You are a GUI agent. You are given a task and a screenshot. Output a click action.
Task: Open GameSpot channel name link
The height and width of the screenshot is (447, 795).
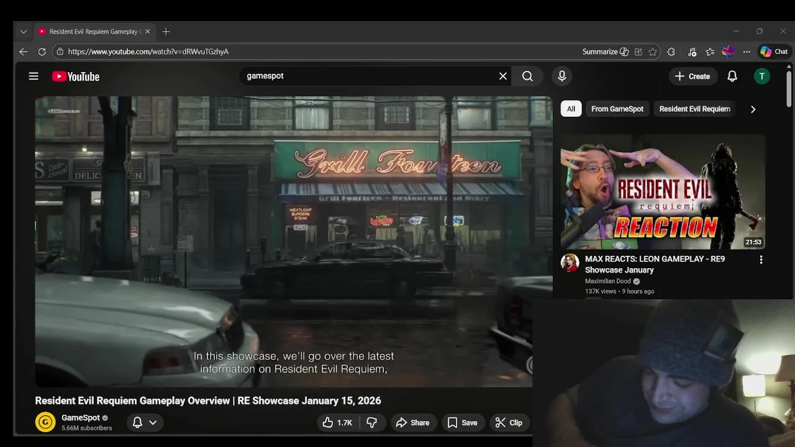click(x=81, y=418)
